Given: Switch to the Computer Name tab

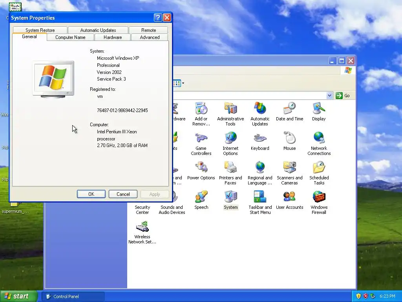Looking at the screenshot, I should point(70,37).
